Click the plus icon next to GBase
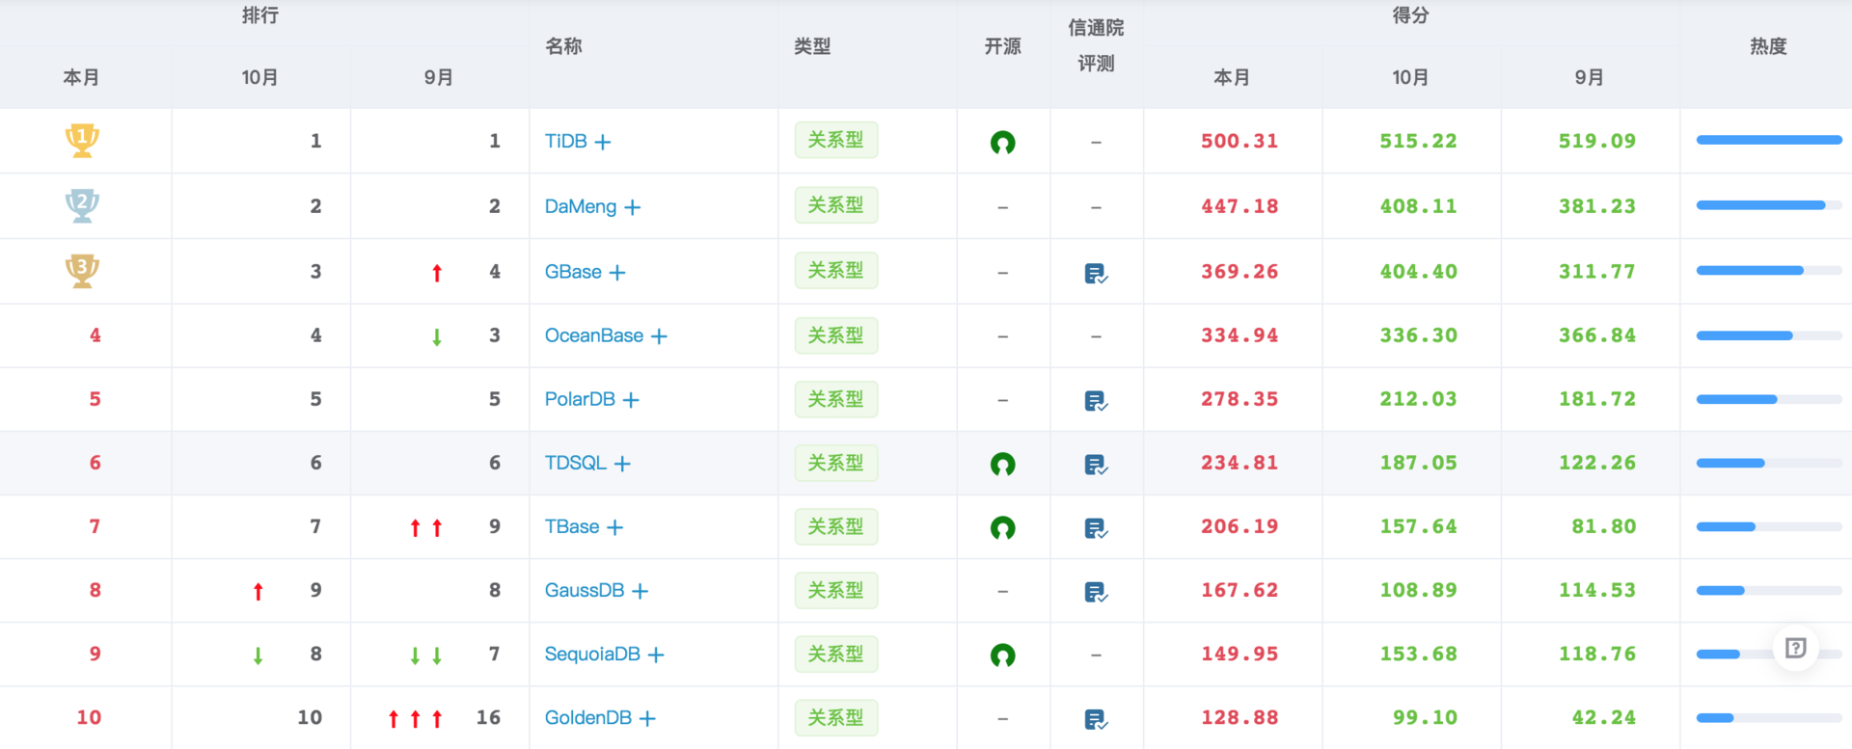This screenshot has width=1852, height=749. point(617,273)
